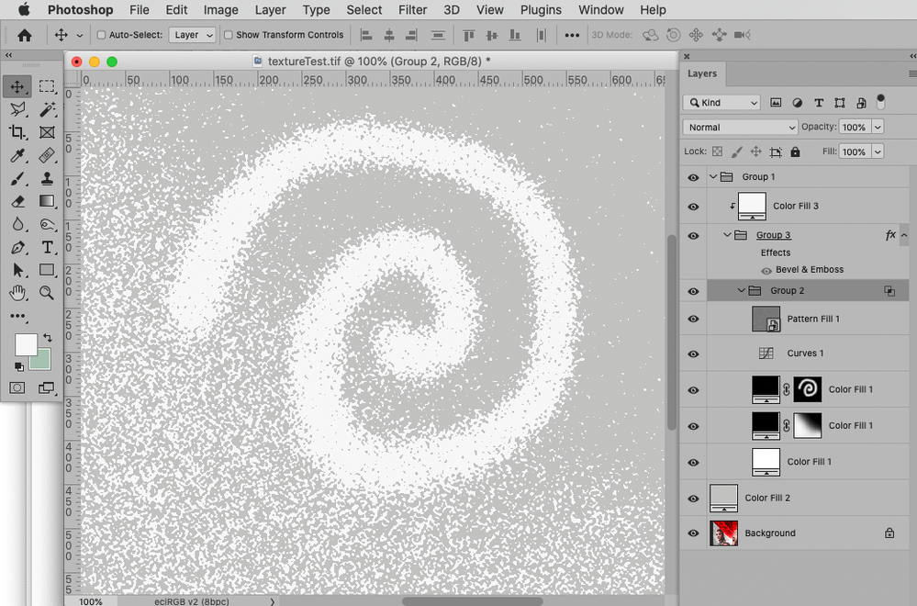Open the Edit Toolbar three-dots menu
This screenshot has height=606, width=917.
pos(17,316)
